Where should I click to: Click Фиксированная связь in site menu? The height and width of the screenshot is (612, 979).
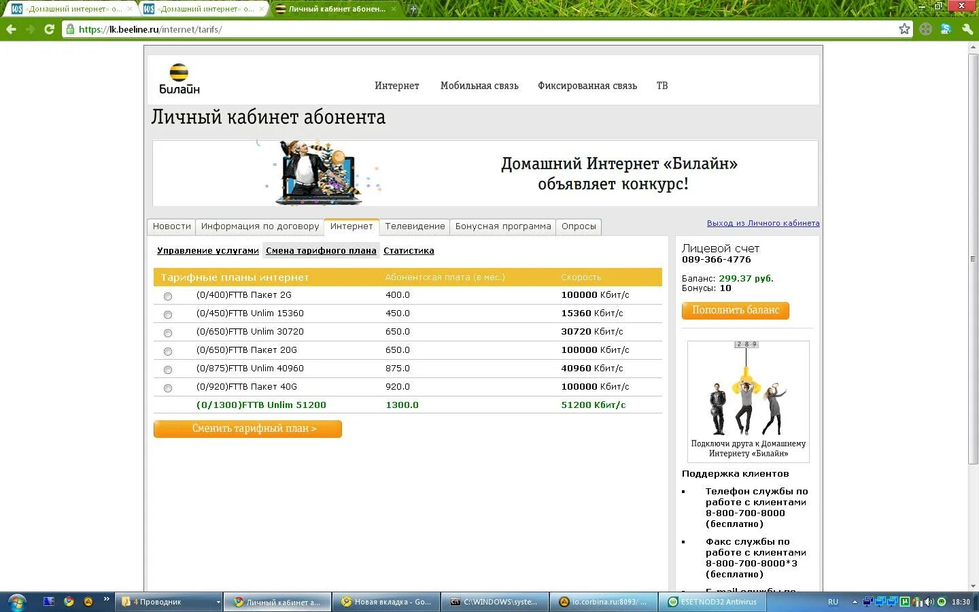coord(587,86)
